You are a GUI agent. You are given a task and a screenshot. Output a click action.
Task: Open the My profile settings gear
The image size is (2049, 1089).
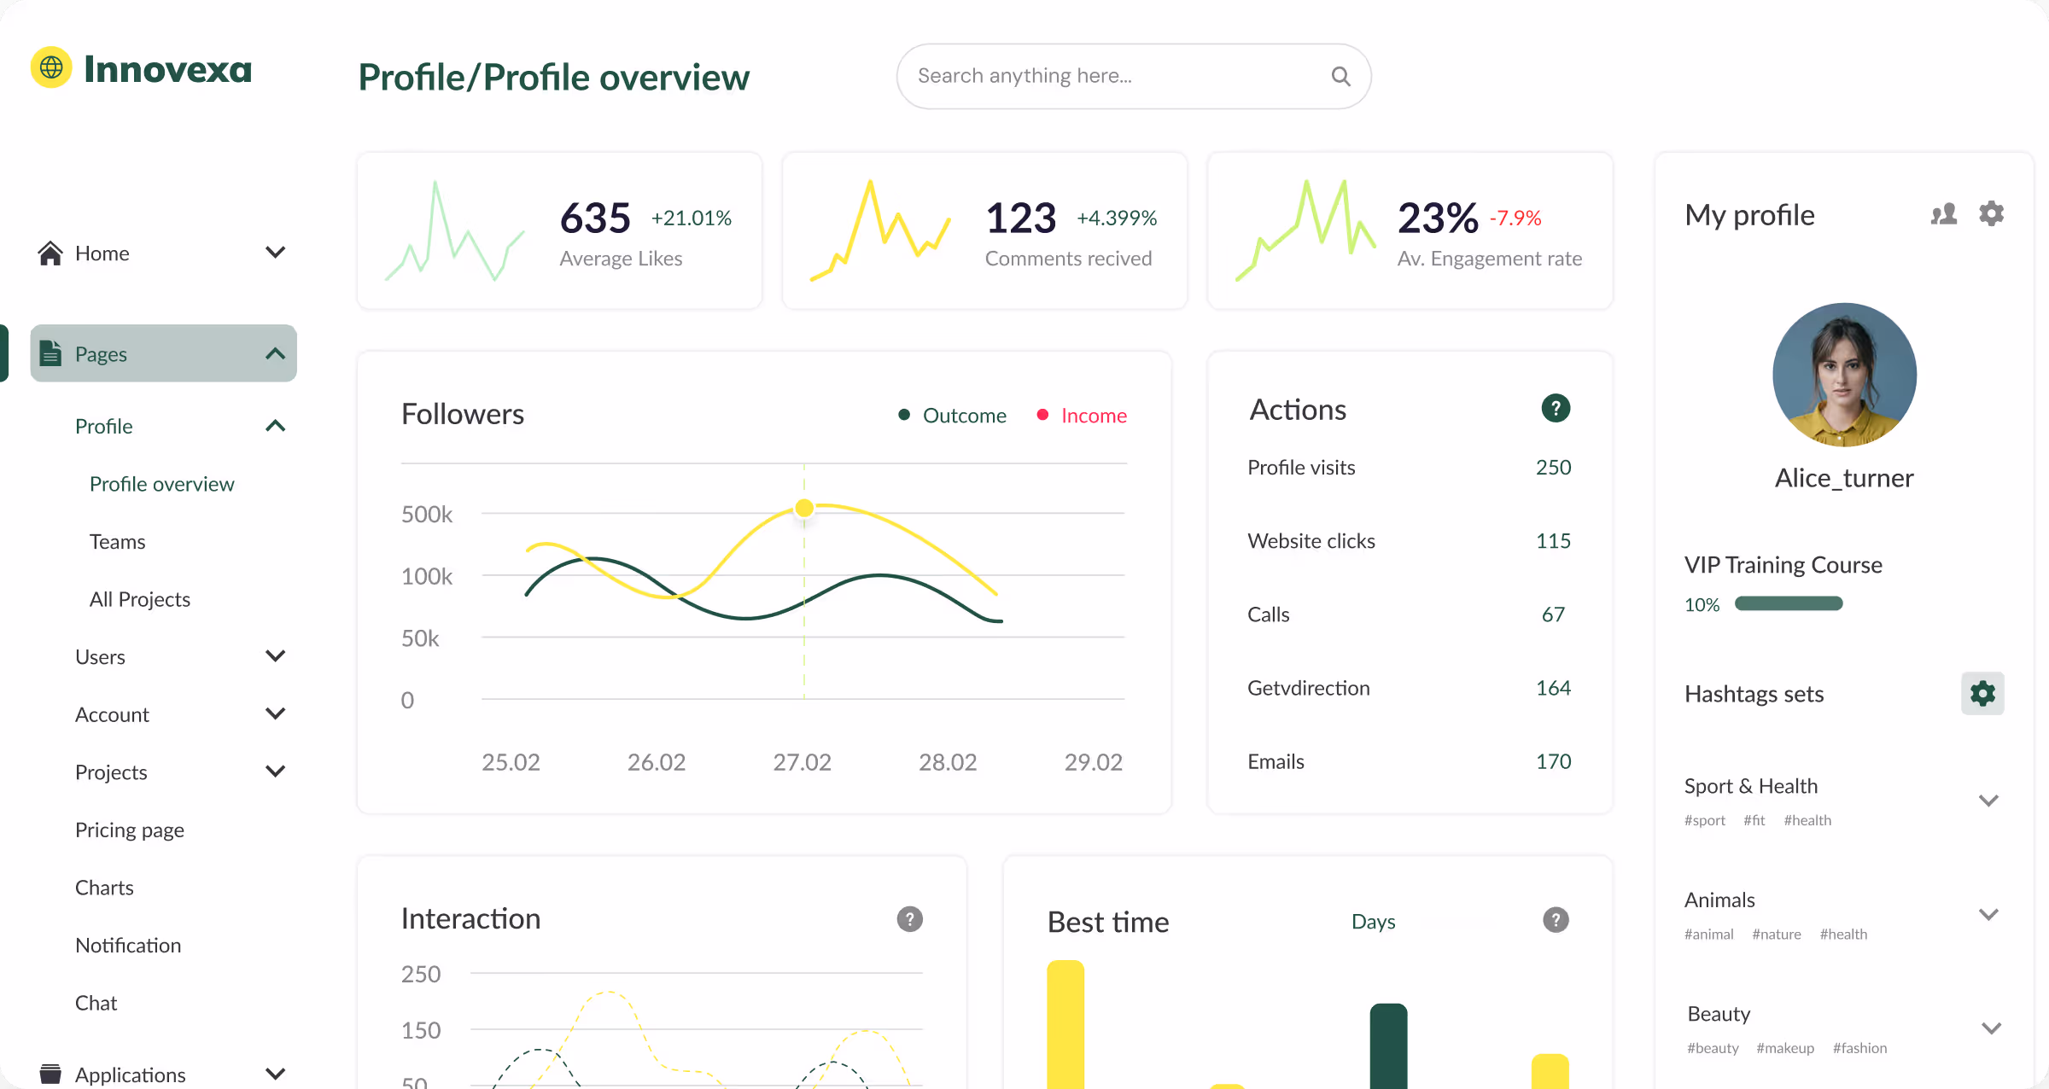(x=1991, y=213)
